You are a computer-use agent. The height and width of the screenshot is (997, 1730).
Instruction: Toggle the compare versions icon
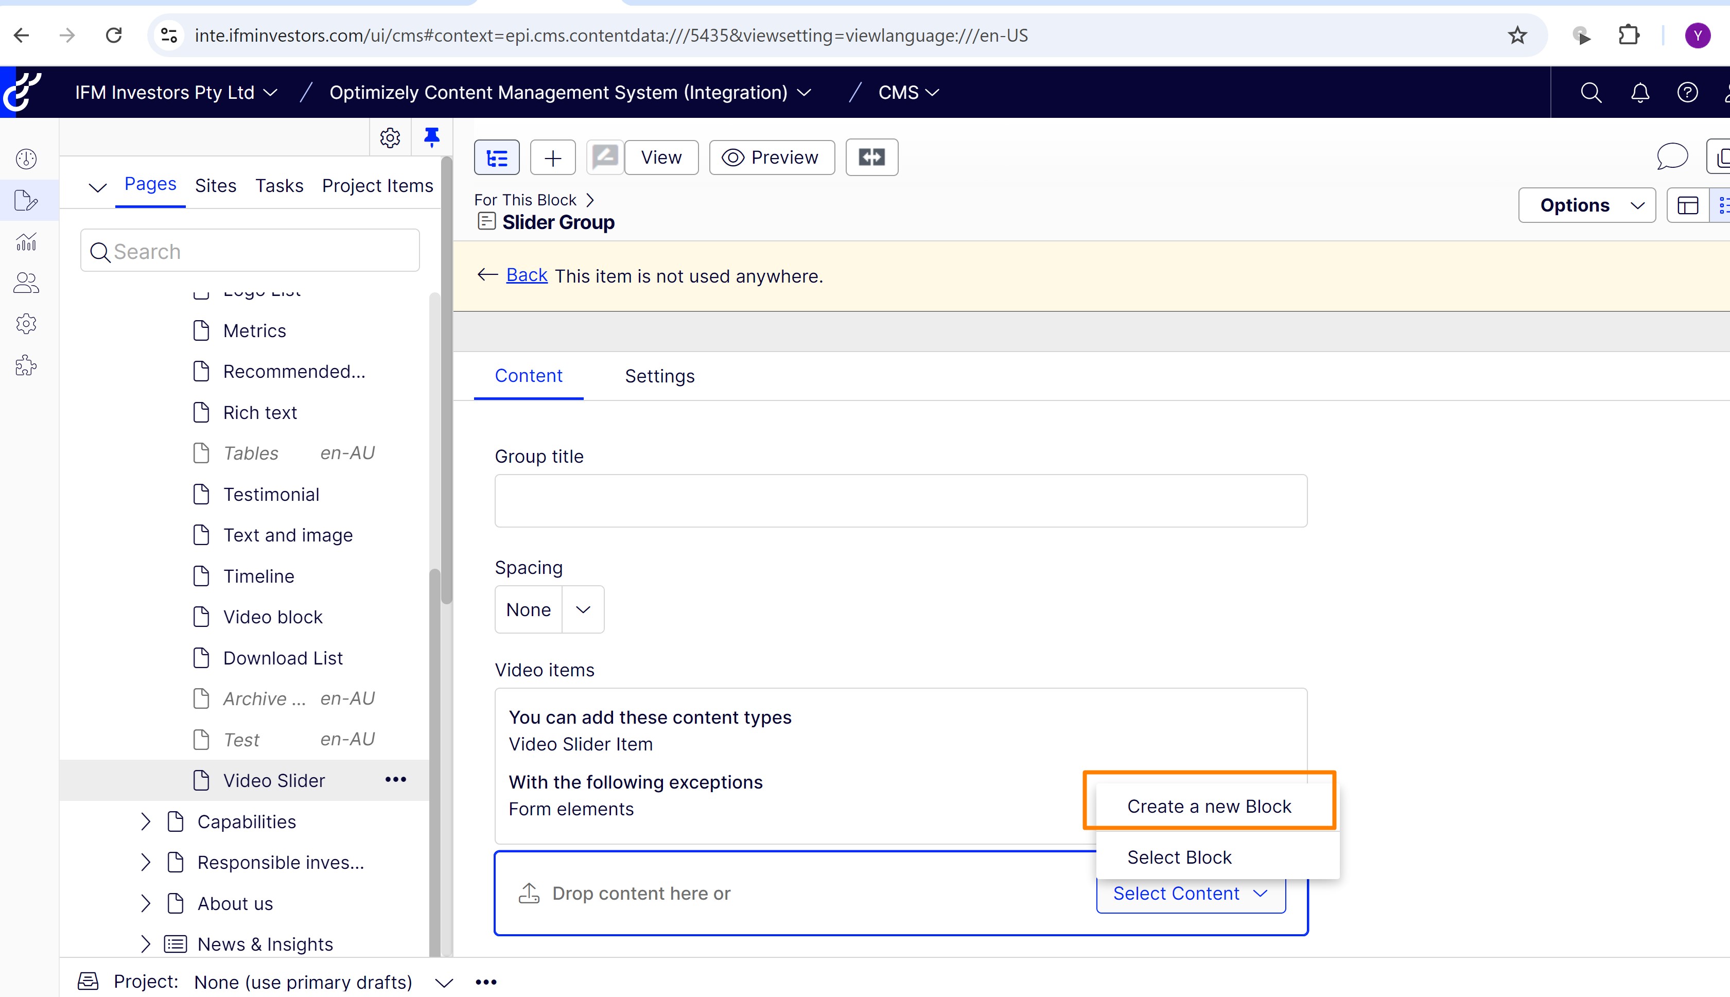tap(871, 158)
